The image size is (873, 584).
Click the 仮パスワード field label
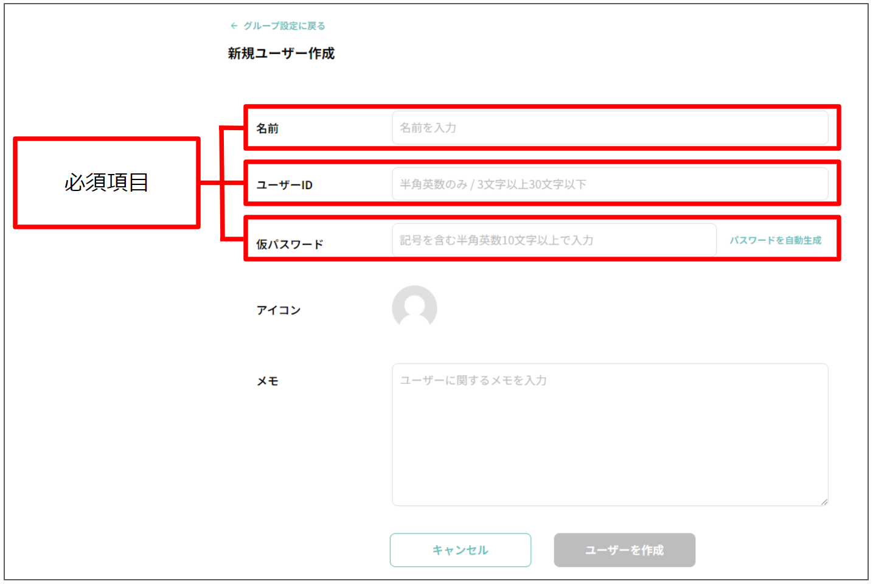coord(290,245)
